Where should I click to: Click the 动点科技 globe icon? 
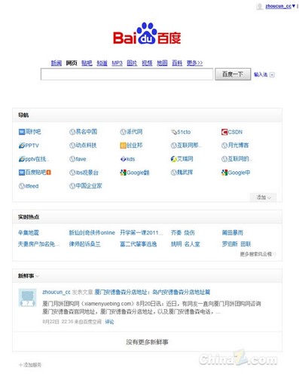(x=72, y=146)
